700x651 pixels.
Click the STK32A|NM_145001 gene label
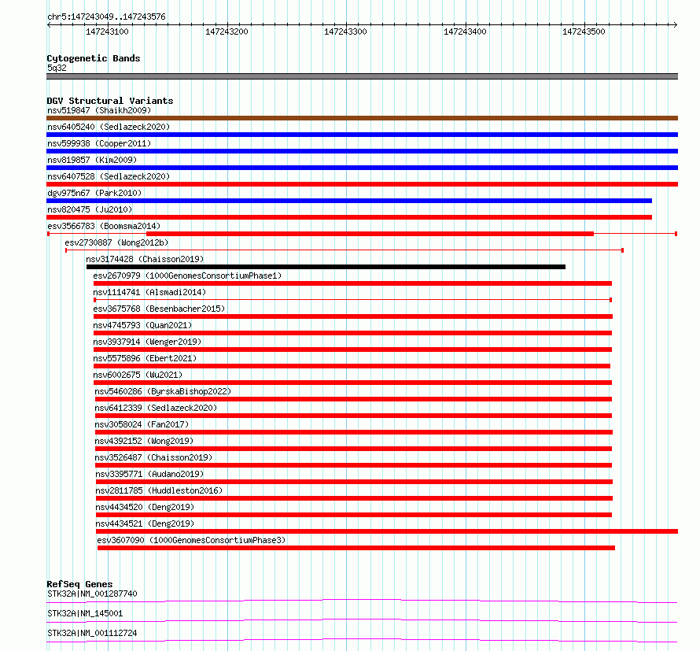click(x=85, y=613)
